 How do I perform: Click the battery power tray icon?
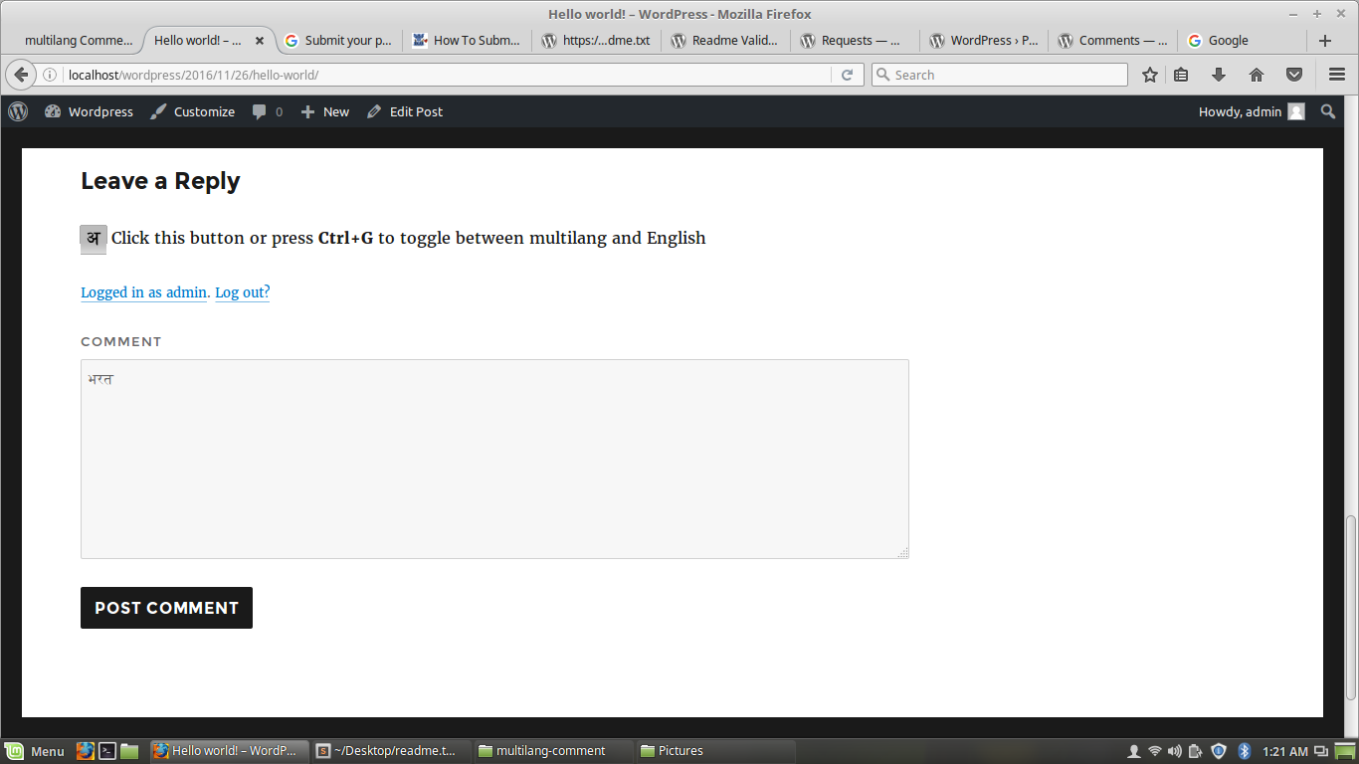(x=1196, y=751)
